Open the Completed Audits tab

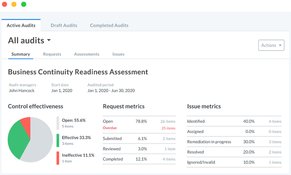tap(109, 25)
